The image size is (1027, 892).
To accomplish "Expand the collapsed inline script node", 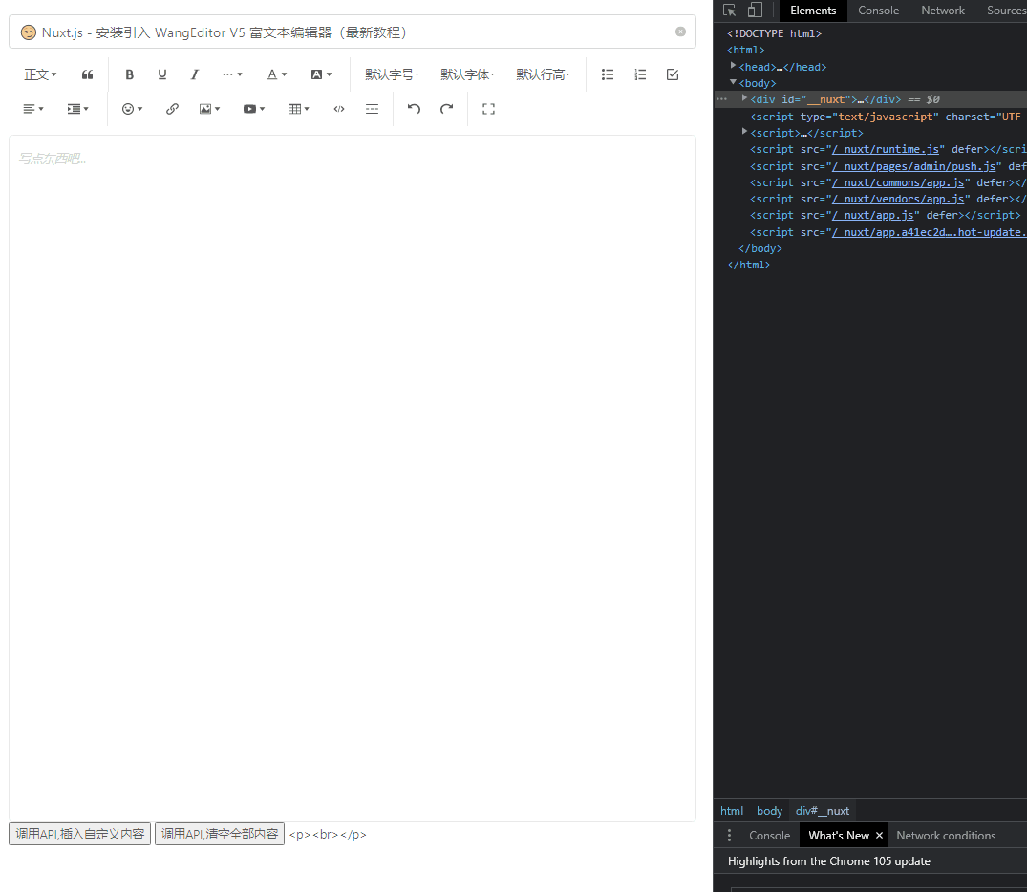I will pos(744,132).
